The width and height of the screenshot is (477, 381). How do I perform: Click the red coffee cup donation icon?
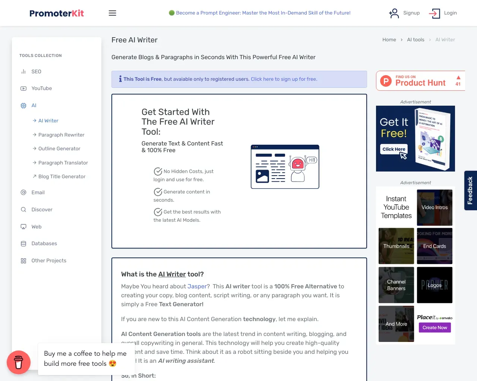(x=19, y=362)
